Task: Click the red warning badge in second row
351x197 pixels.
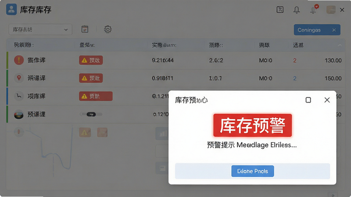Action: (x=91, y=78)
